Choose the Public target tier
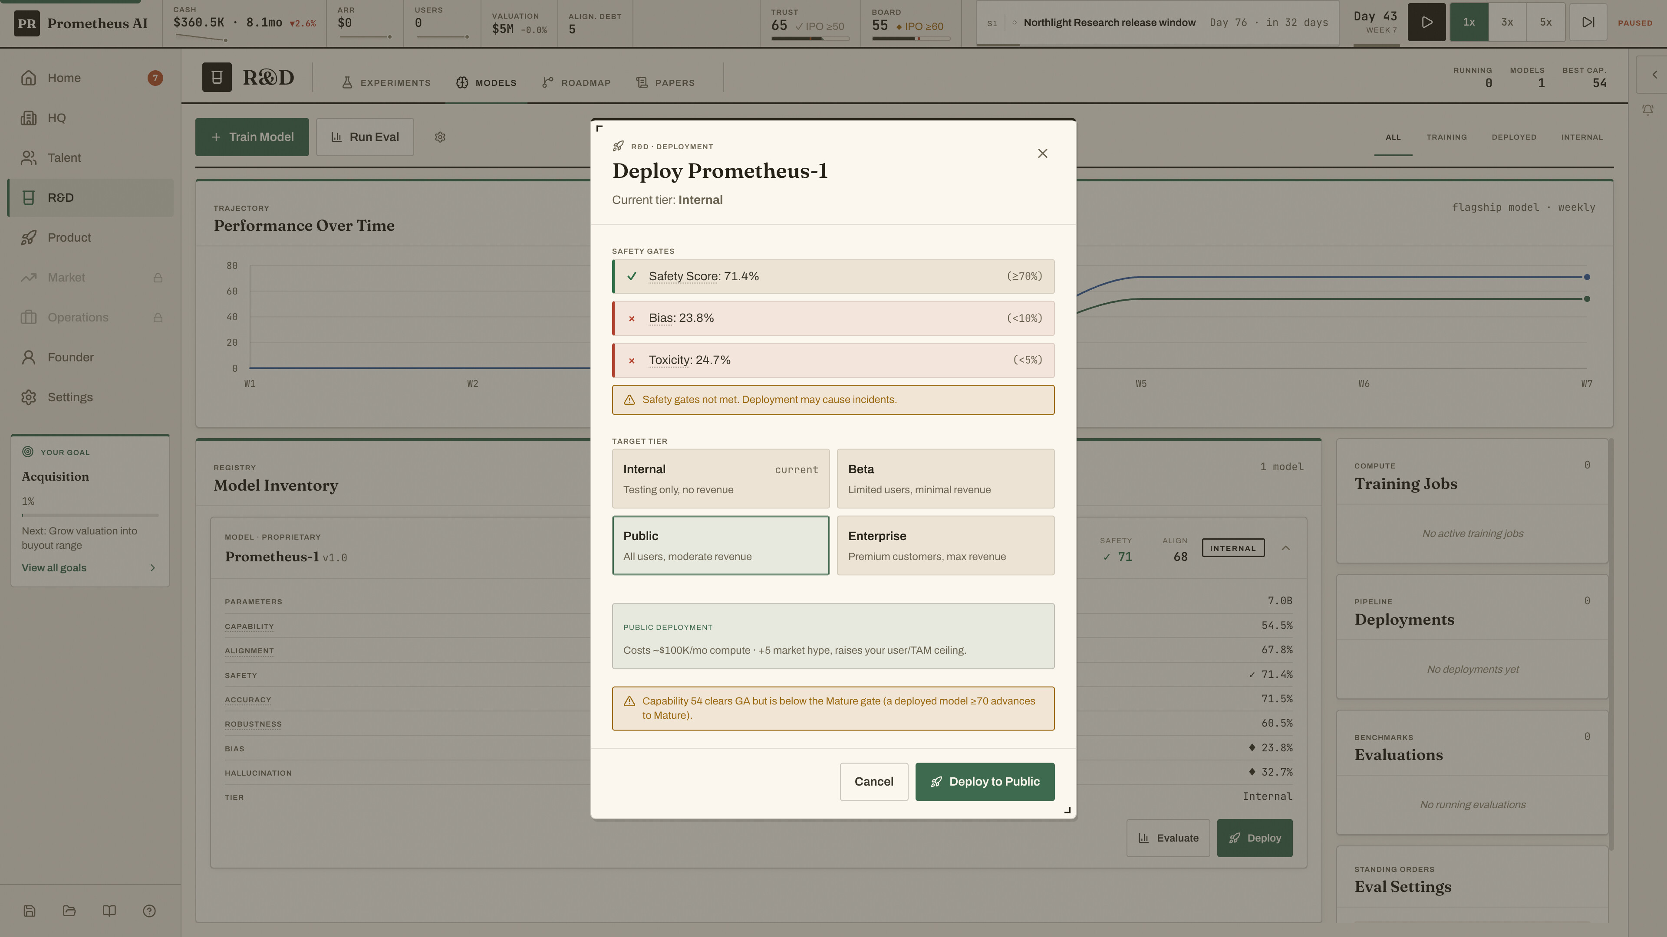Image resolution: width=1667 pixels, height=937 pixels. coord(720,545)
